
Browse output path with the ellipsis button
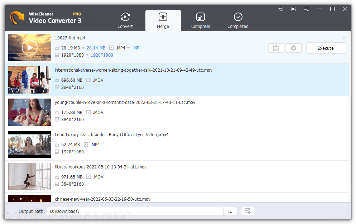coord(230,211)
